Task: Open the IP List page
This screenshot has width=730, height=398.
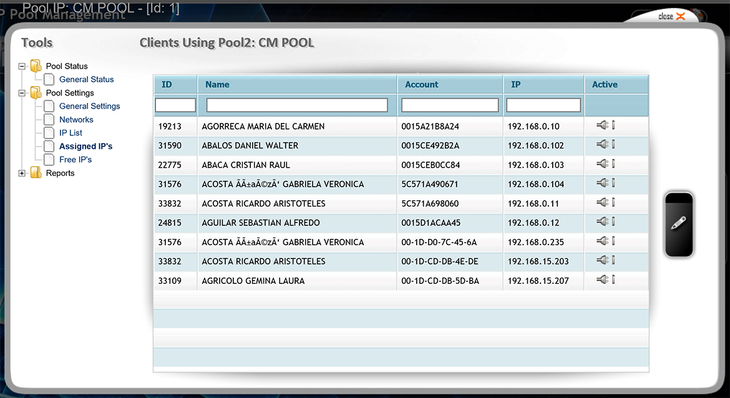Action: pyautogui.click(x=71, y=133)
